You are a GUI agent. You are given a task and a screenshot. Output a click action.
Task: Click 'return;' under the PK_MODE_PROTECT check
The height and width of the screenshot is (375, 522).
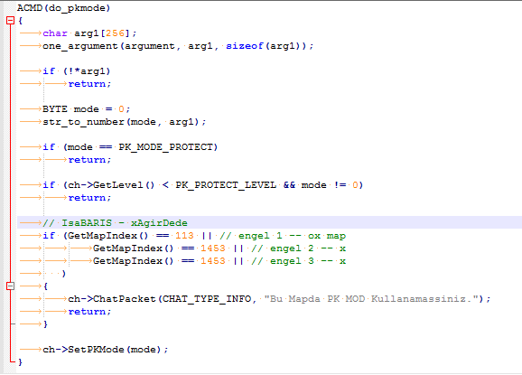89,160
